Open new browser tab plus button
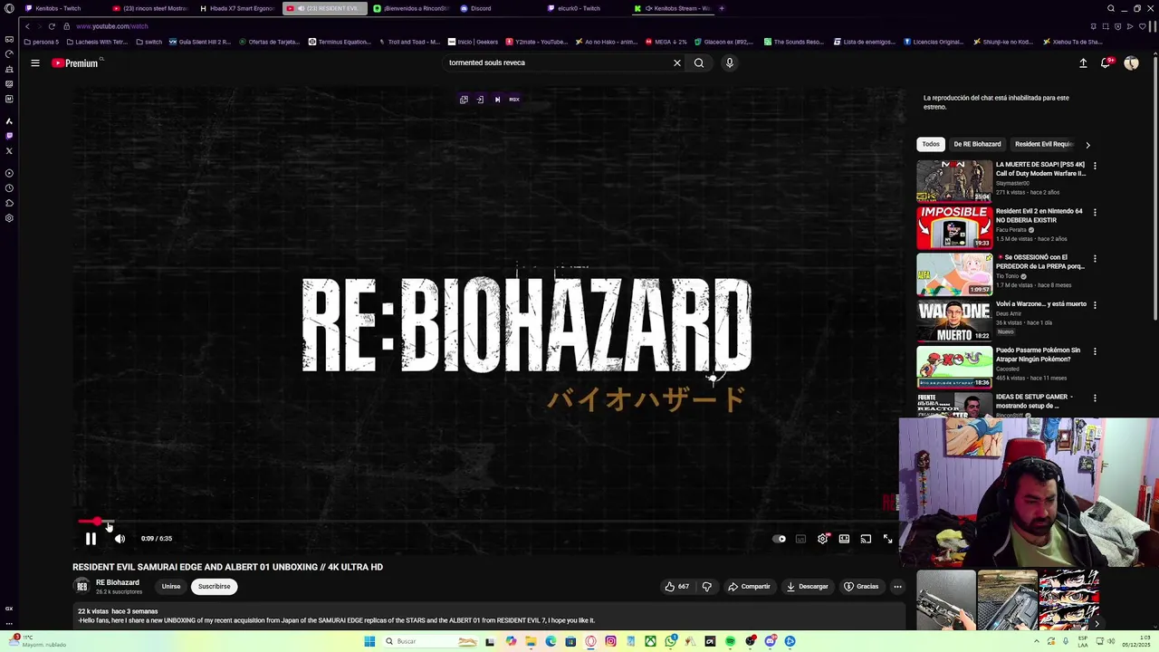This screenshot has width=1159, height=652. [722, 8]
